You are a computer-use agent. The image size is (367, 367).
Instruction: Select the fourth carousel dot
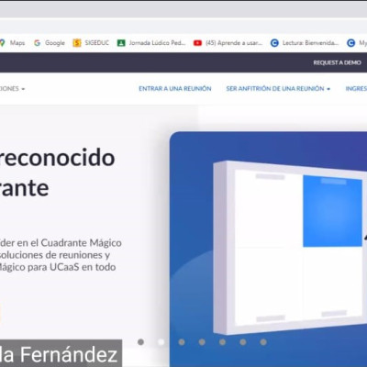(202, 342)
